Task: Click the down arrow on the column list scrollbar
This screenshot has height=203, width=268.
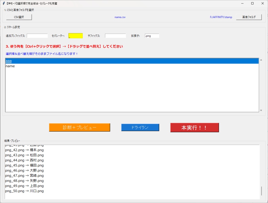Action: tap(261, 110)
